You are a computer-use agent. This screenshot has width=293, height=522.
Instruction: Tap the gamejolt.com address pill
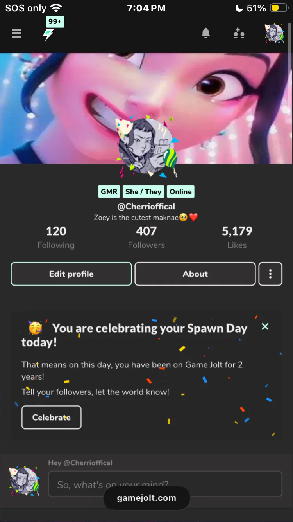coord(146,498)
